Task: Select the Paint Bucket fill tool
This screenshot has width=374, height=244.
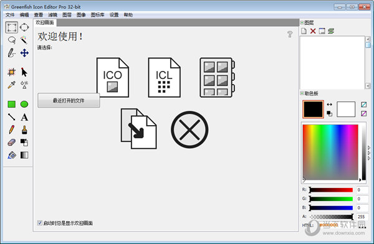Action: pyautogui.click(x=11, y=156)
